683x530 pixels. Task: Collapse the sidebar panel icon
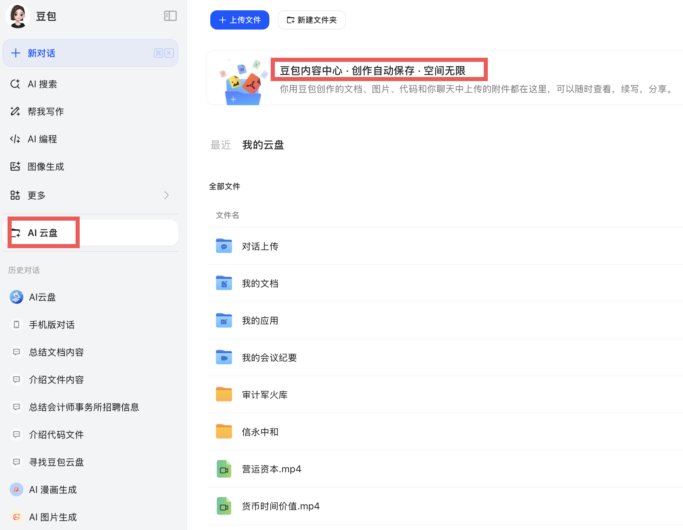click(x=170, y=16)
